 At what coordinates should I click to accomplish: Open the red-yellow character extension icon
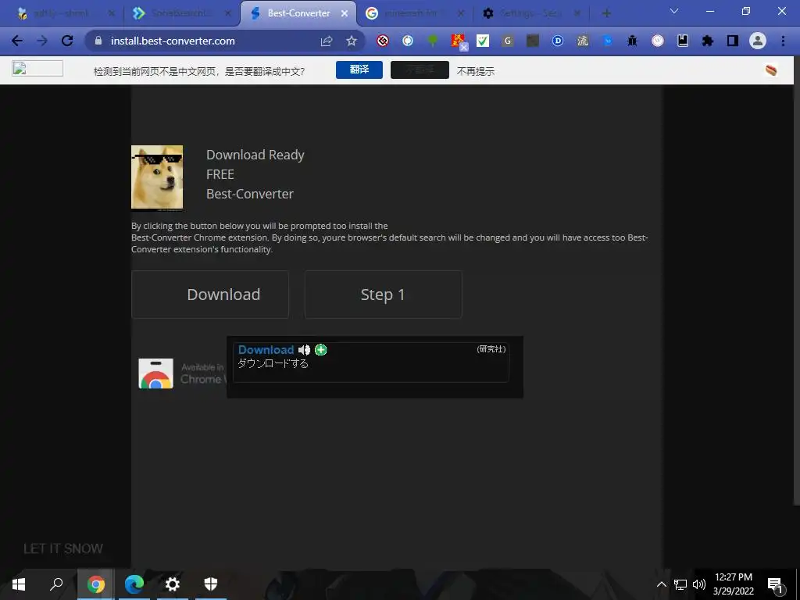458,41
